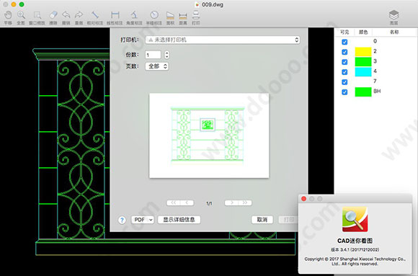
Task: Toggle visibility of layer 4
Action: 344,72
